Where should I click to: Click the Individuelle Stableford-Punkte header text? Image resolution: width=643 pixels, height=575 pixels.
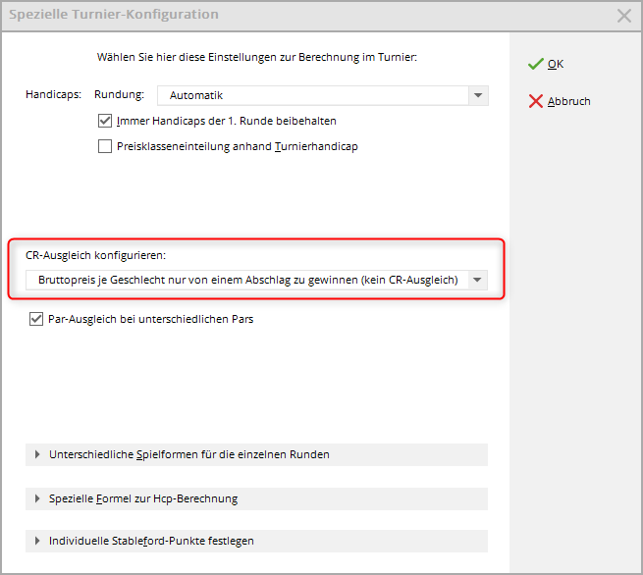(x=151, y=541)
